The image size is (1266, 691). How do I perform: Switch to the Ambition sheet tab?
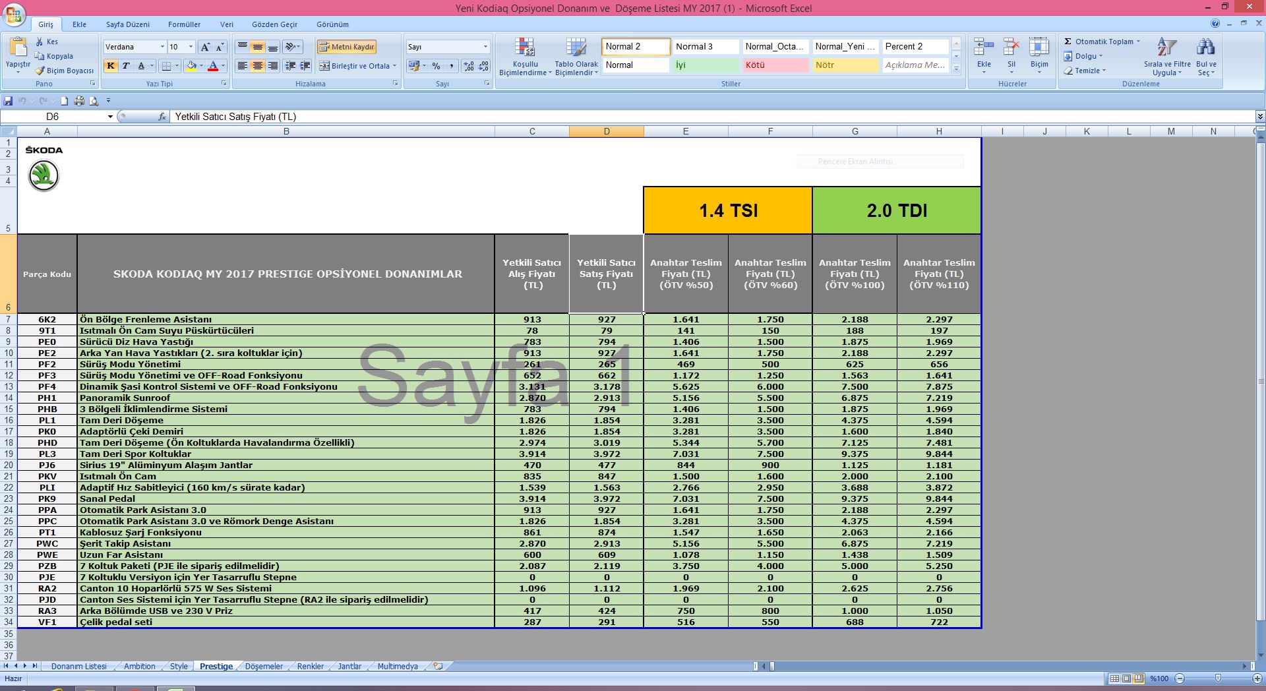140,666
